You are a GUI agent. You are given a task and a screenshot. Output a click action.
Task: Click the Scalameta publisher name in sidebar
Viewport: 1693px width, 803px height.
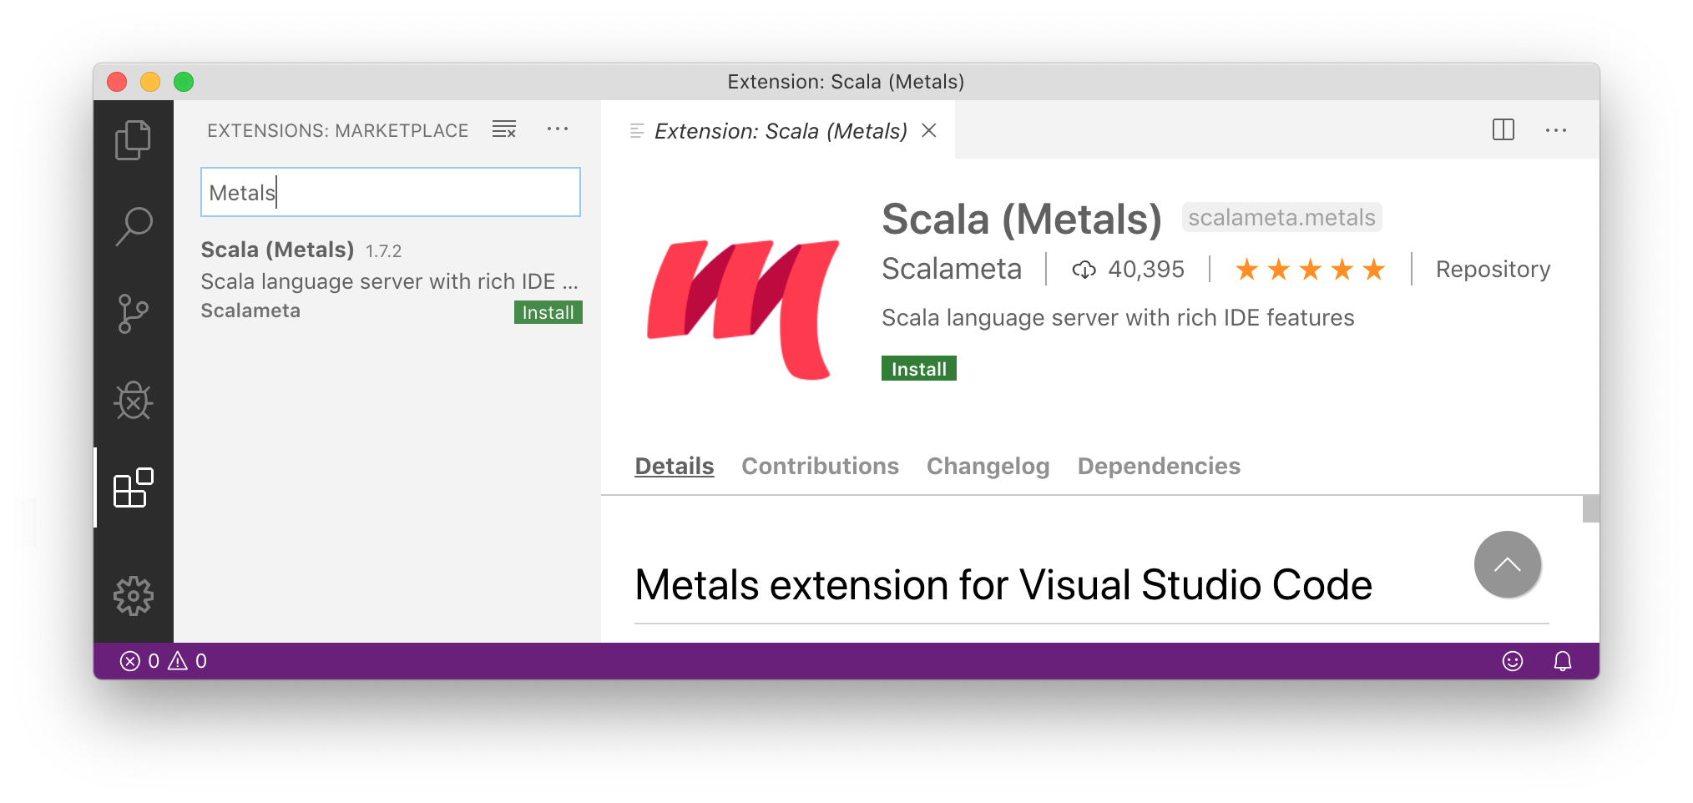click(250, 311)
